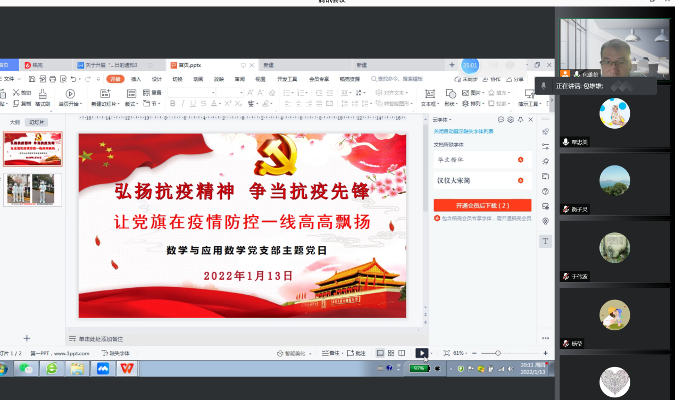
Task: Toggle bold text formatting
Action: pyautogui.click(x=172, y=104)
